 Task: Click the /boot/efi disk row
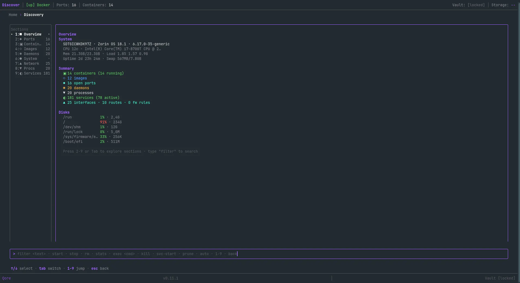(x=91, y=141)
